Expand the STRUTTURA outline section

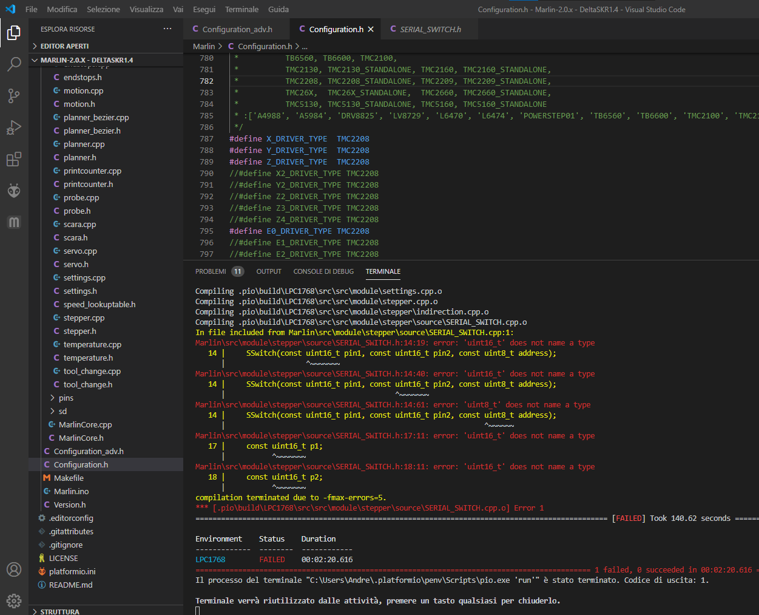tap(59, 611)
